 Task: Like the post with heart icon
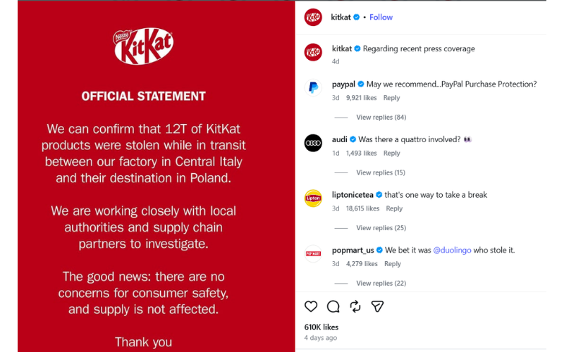tap(311, 306)
